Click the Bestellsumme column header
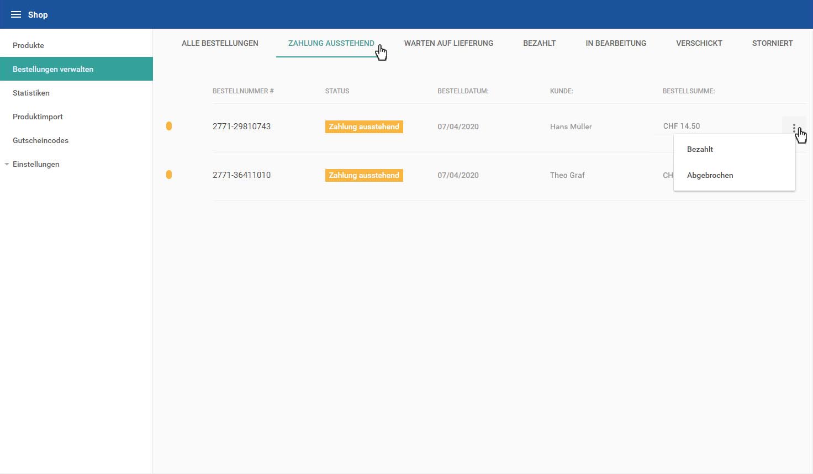813x474 pixels. (x=689, y=91)
